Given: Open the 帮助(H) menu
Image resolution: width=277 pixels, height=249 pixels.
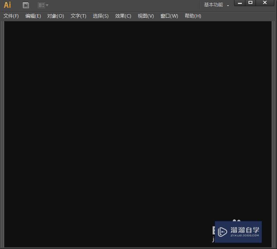Looking at the screenshot, I should click(x=193, y=16).
